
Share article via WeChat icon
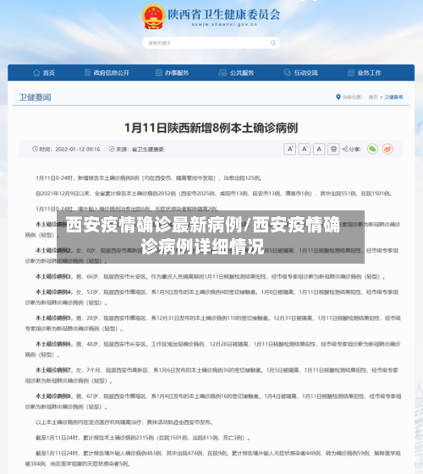click(x=372, y=149)
